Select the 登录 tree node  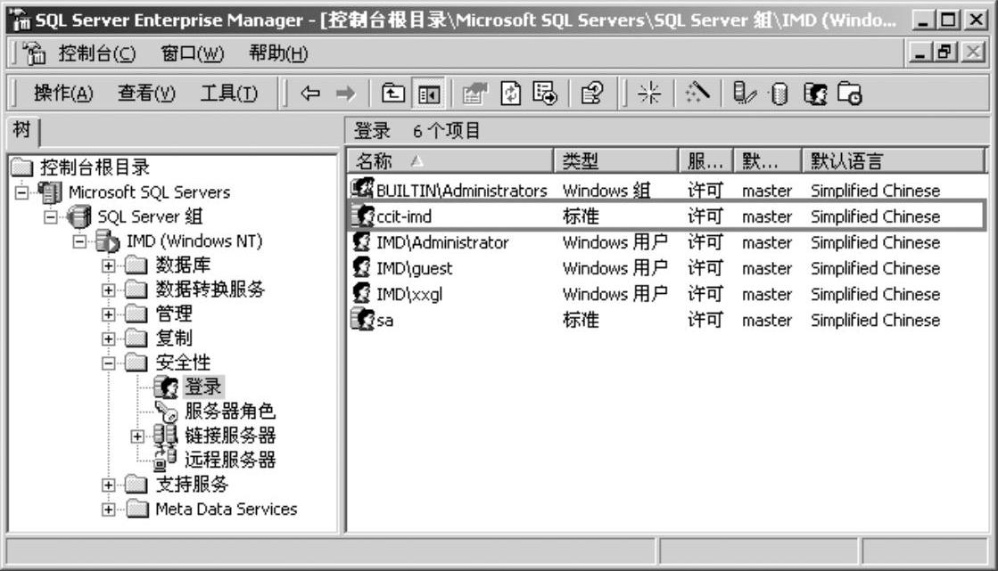coord(203,387)
